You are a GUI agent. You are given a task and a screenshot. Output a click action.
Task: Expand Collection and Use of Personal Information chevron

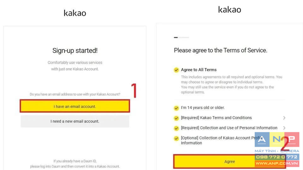point(284,128)
